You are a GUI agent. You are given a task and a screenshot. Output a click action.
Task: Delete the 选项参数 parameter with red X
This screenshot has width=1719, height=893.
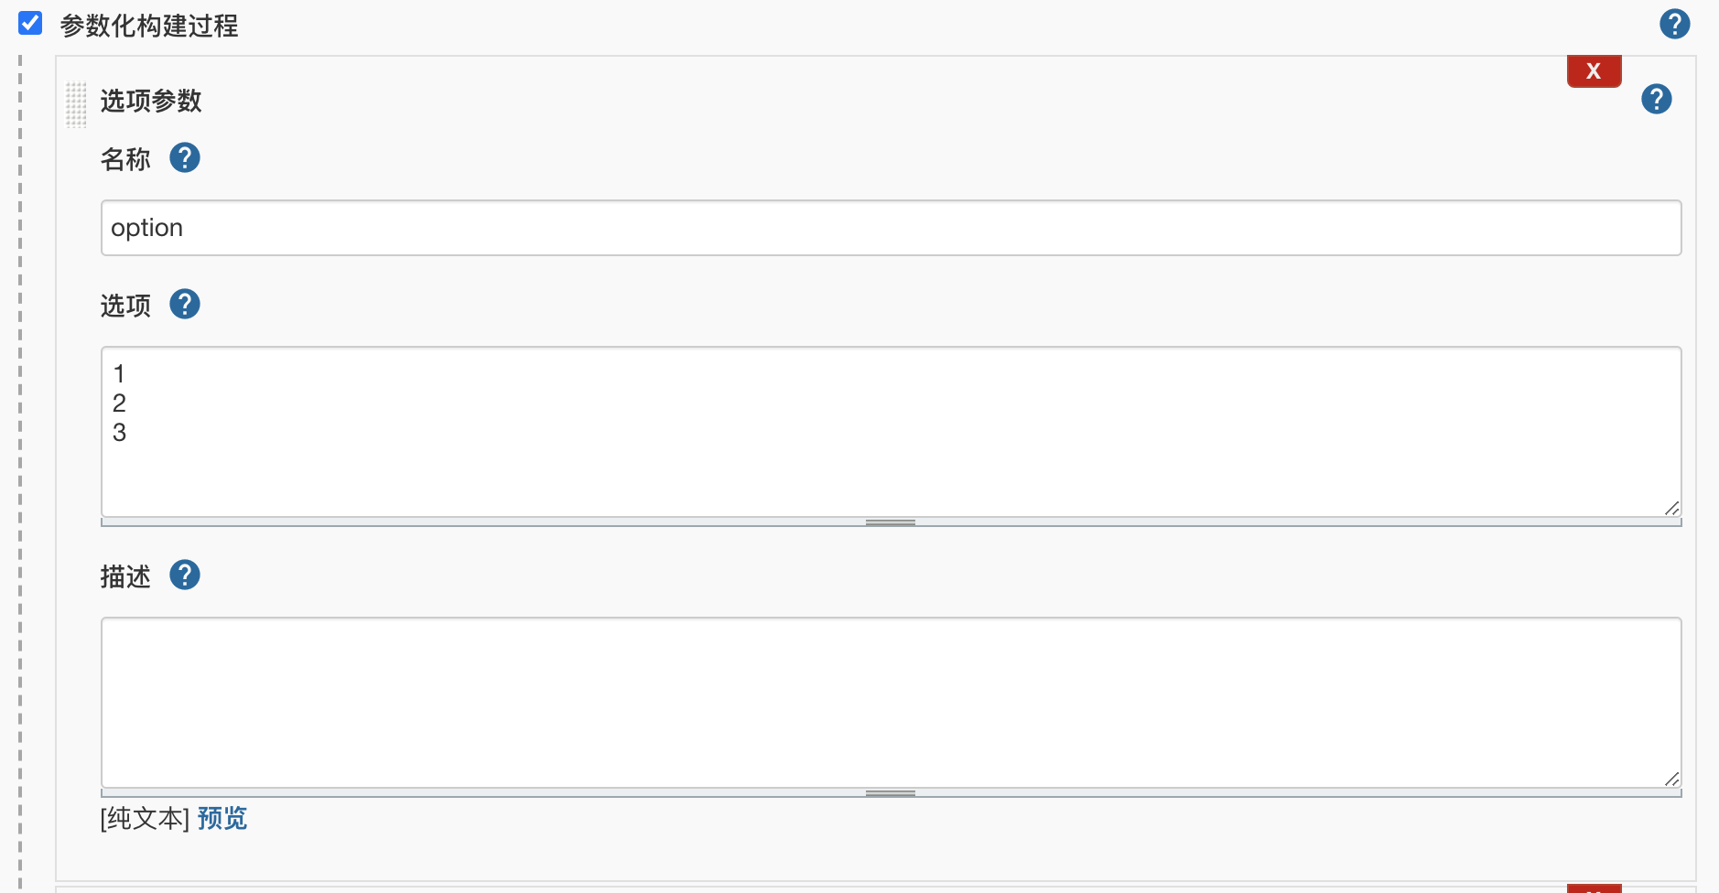tap(1594, 70)
